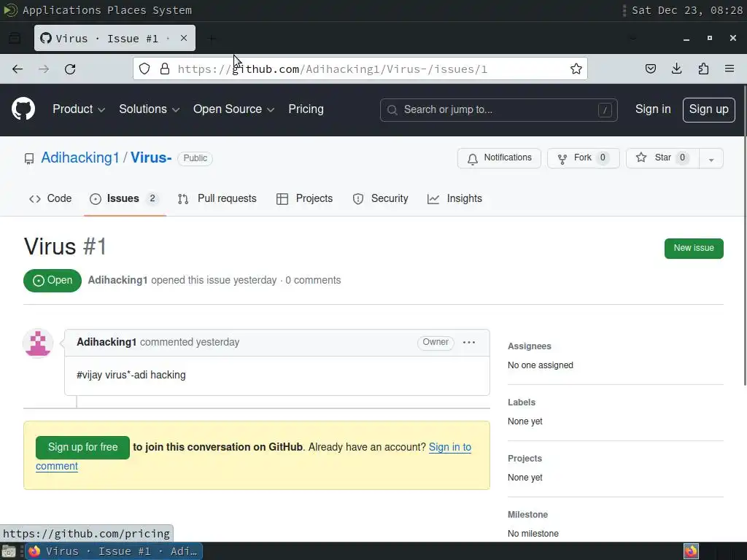Open Firefox downloads panel icon
This screenshot has height=560, width=747.
676,69
